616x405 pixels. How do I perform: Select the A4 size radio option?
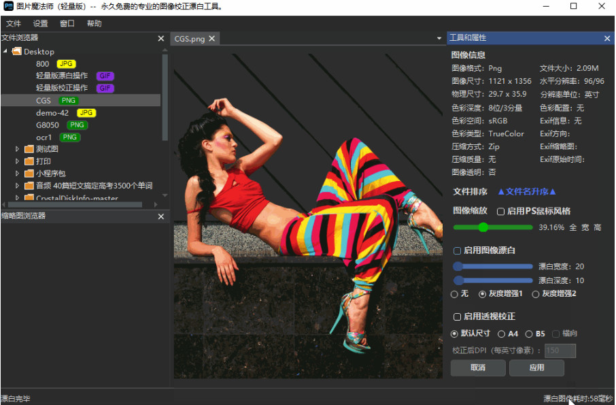[x=501, y=334]
